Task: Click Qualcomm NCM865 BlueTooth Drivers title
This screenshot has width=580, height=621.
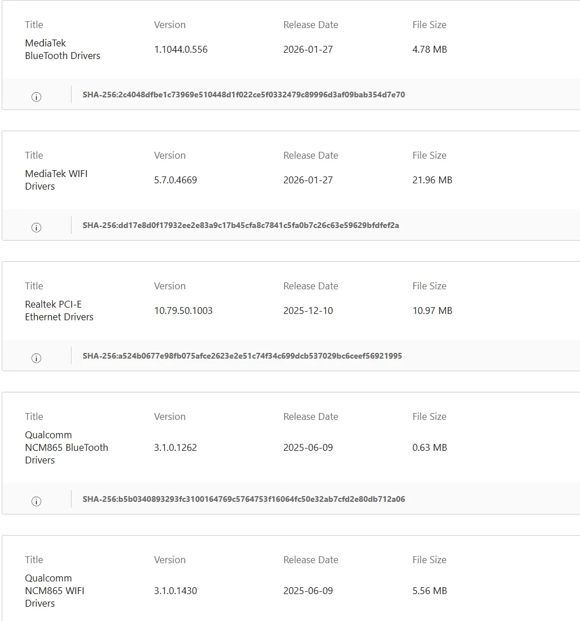Action: pyautogui.click(x=66, y=447)
